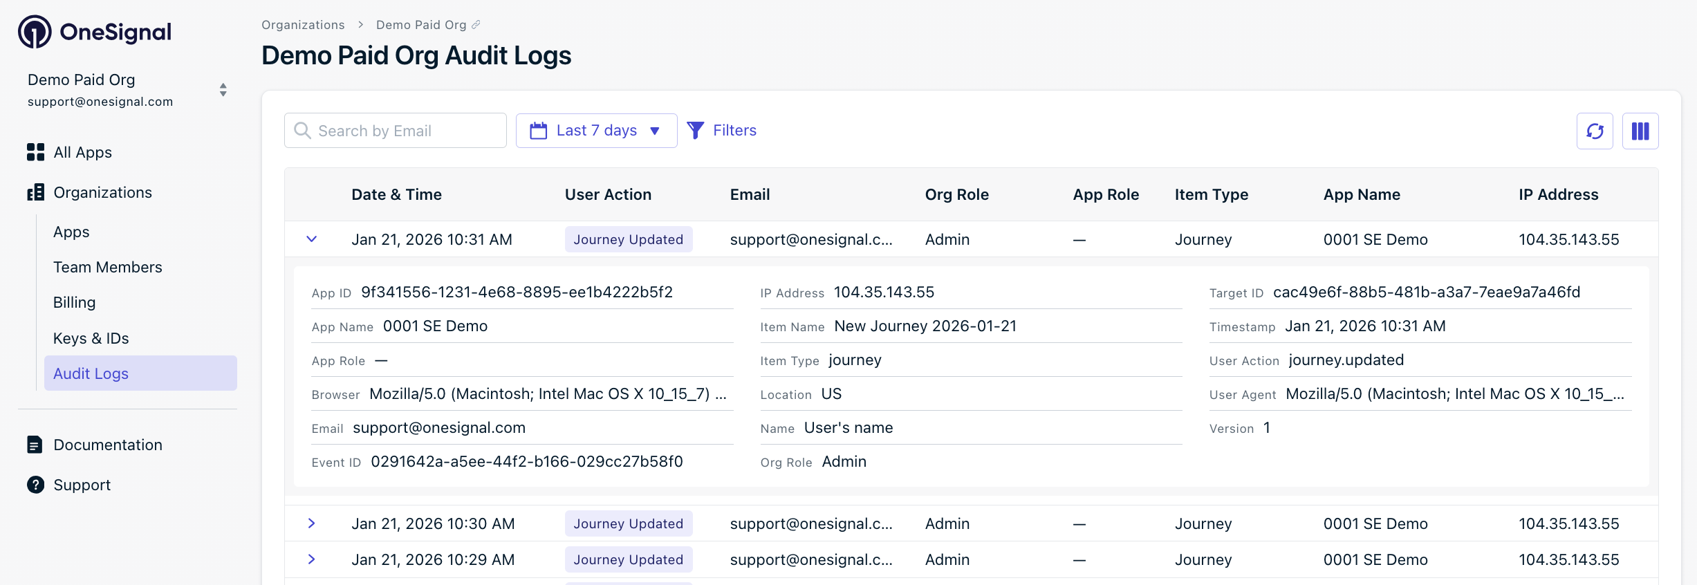Screen dimensions: 1697x585
Task: Click 0001 SE Demo in 10:29 AM row
Action: pyautogui.click(x=1375, y=559)
